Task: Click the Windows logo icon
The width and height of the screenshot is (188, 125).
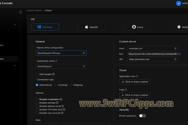Action: click(x=39, y=27)
